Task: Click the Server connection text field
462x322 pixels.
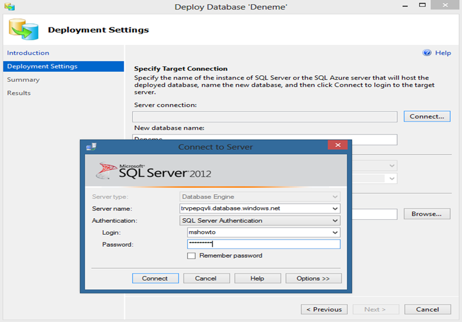Action: coord(264,116)
